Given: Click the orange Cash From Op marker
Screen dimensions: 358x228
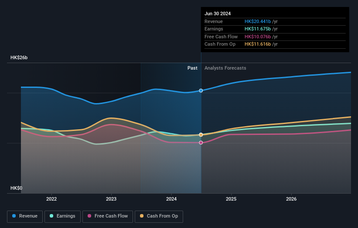Looking at the screenshot, I should pos(201,135).
